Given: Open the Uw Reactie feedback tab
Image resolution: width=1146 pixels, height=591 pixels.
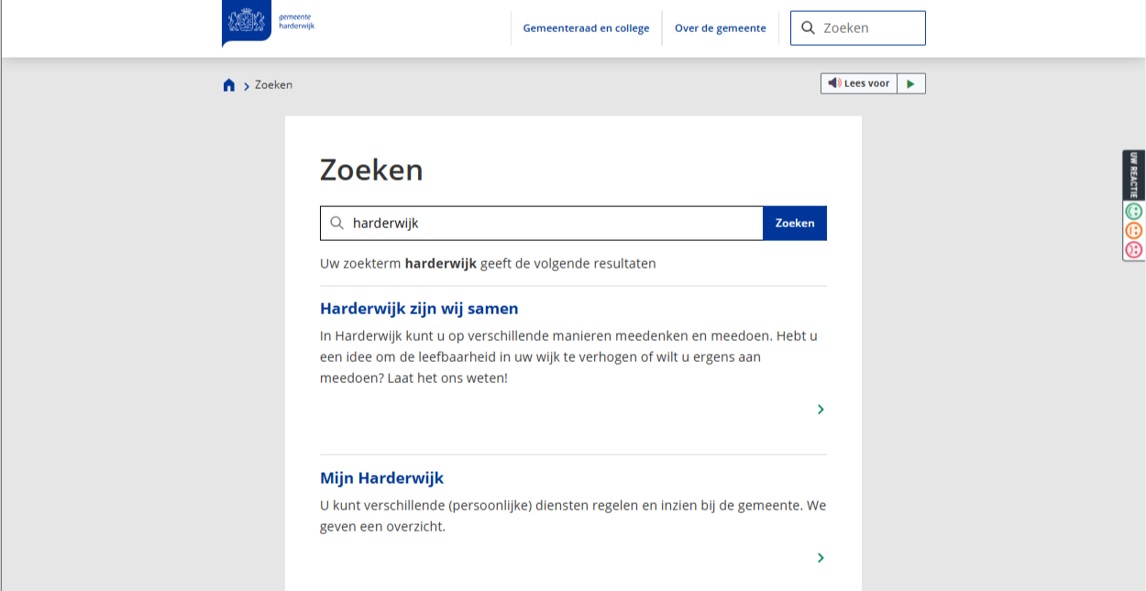Looking at the screenshot, I should point(1134,175).
